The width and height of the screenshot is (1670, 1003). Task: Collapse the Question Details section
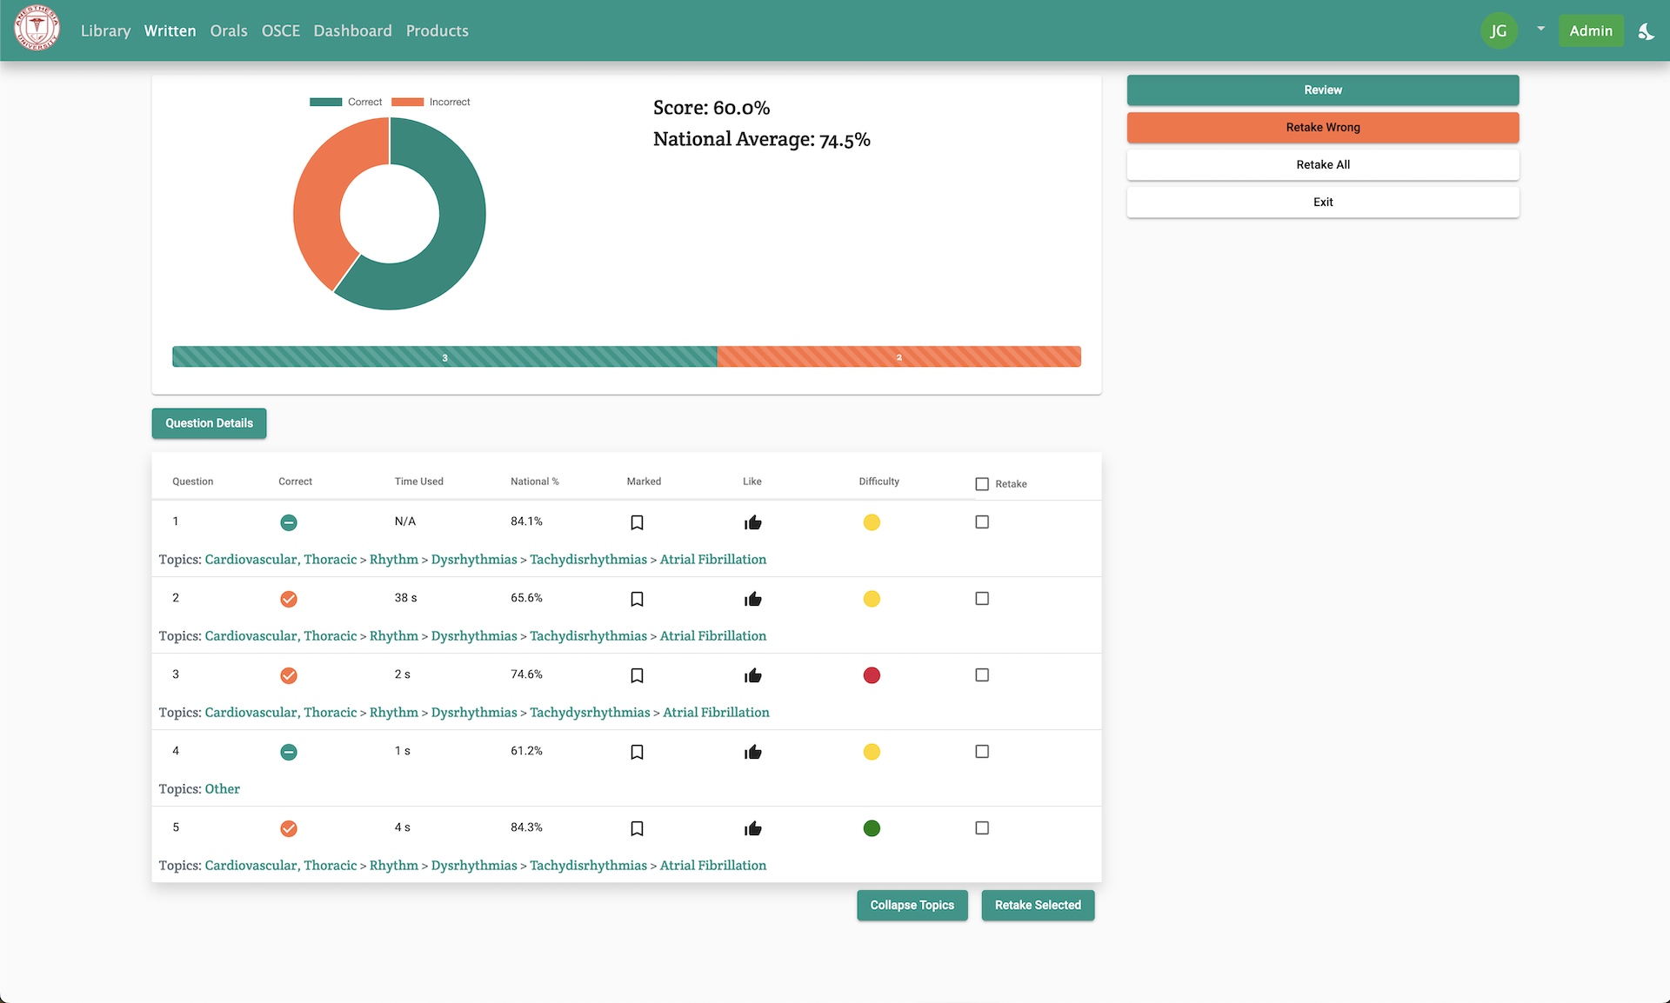coord(209,423)
